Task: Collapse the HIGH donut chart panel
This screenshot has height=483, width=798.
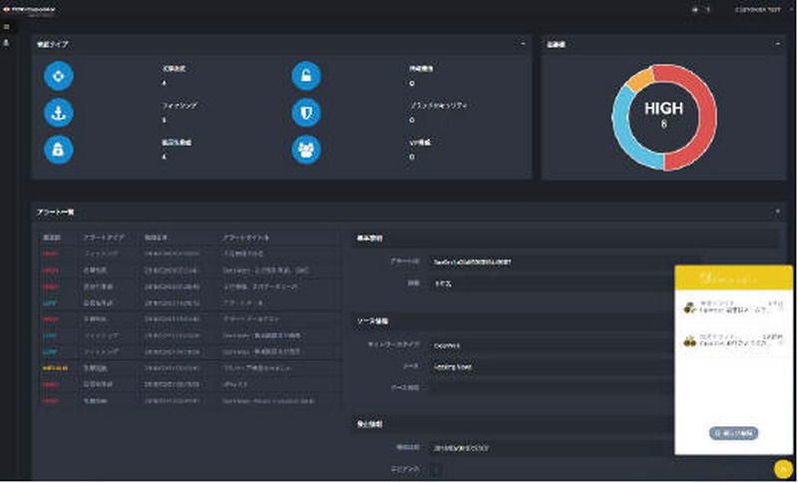Action: click(777, 45)
